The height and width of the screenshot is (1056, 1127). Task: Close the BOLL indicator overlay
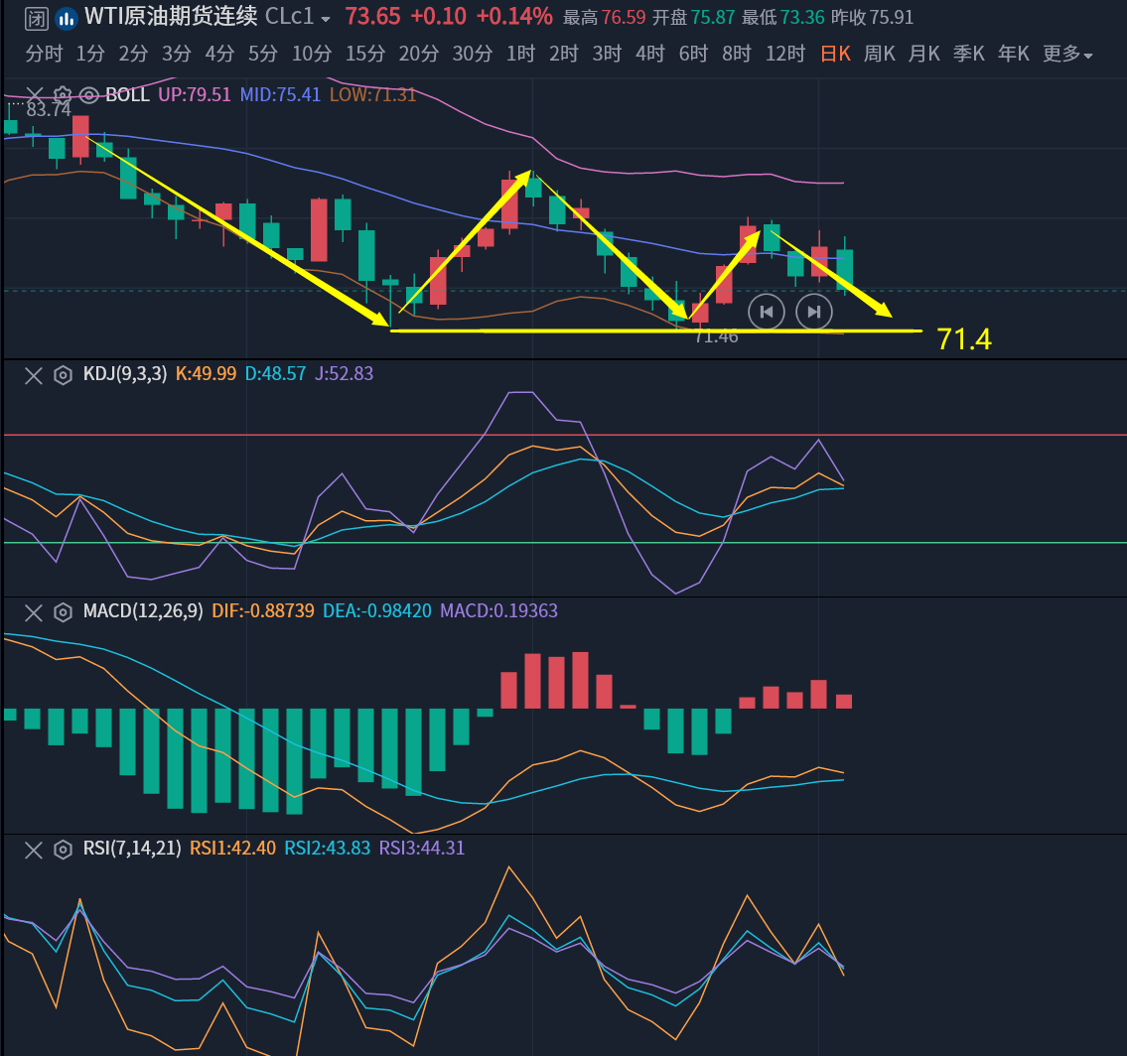point(34,95)
